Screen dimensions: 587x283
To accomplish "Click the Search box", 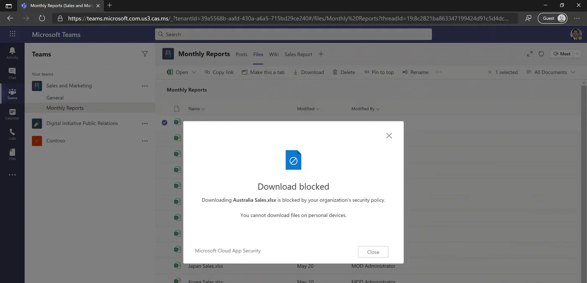I will 293,34.
